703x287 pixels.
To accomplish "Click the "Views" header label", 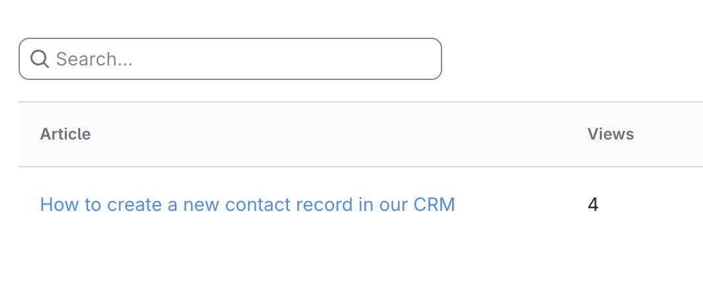I will pyautogui.click(x=610, y=134).
